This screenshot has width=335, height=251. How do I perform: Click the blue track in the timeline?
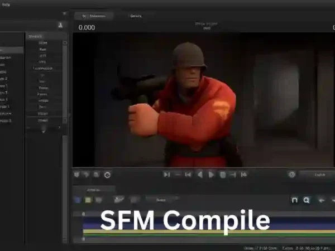(x=209, y=223)
